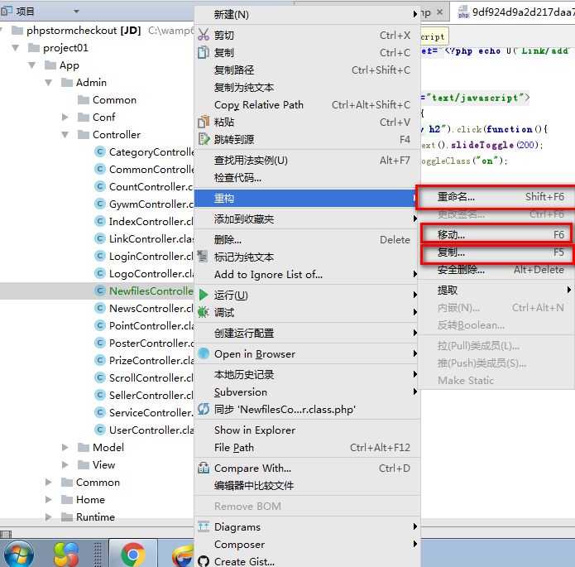Image resolution: width=575 pixels, height=567 pixels.
Task: Collapse the Admin folder node
Action: 49,83
